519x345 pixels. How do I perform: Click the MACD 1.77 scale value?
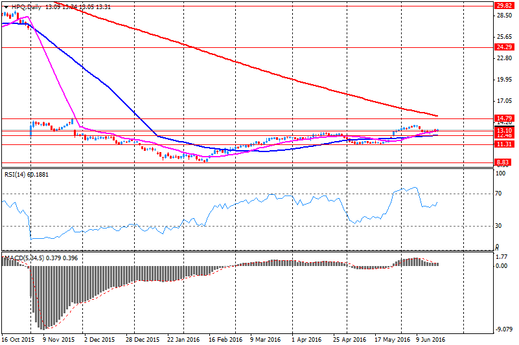click(x=502, y=257)
